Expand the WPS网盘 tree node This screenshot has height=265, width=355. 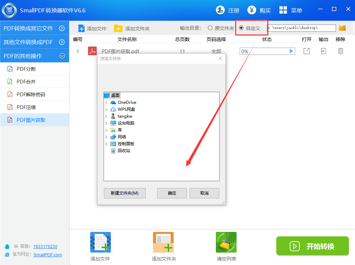tap(106, 109)
